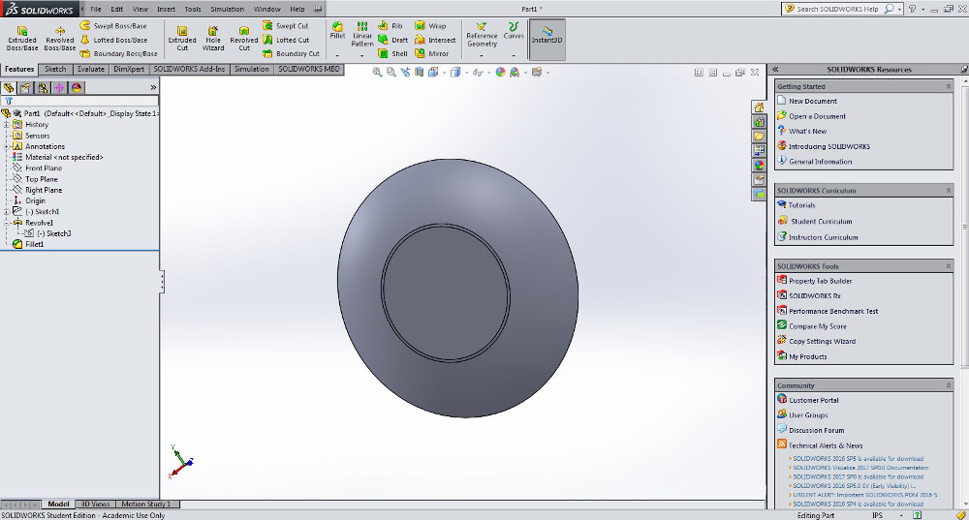Open the Appearances tab in task pane
969x520 pixels.
pyautogui.click(x=759, y=165)
